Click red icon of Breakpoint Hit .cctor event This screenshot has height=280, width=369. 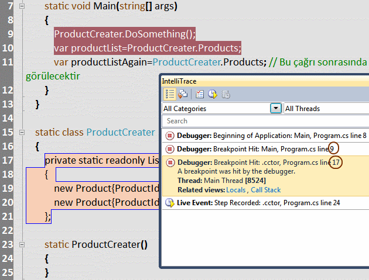(x=170, y=163)
